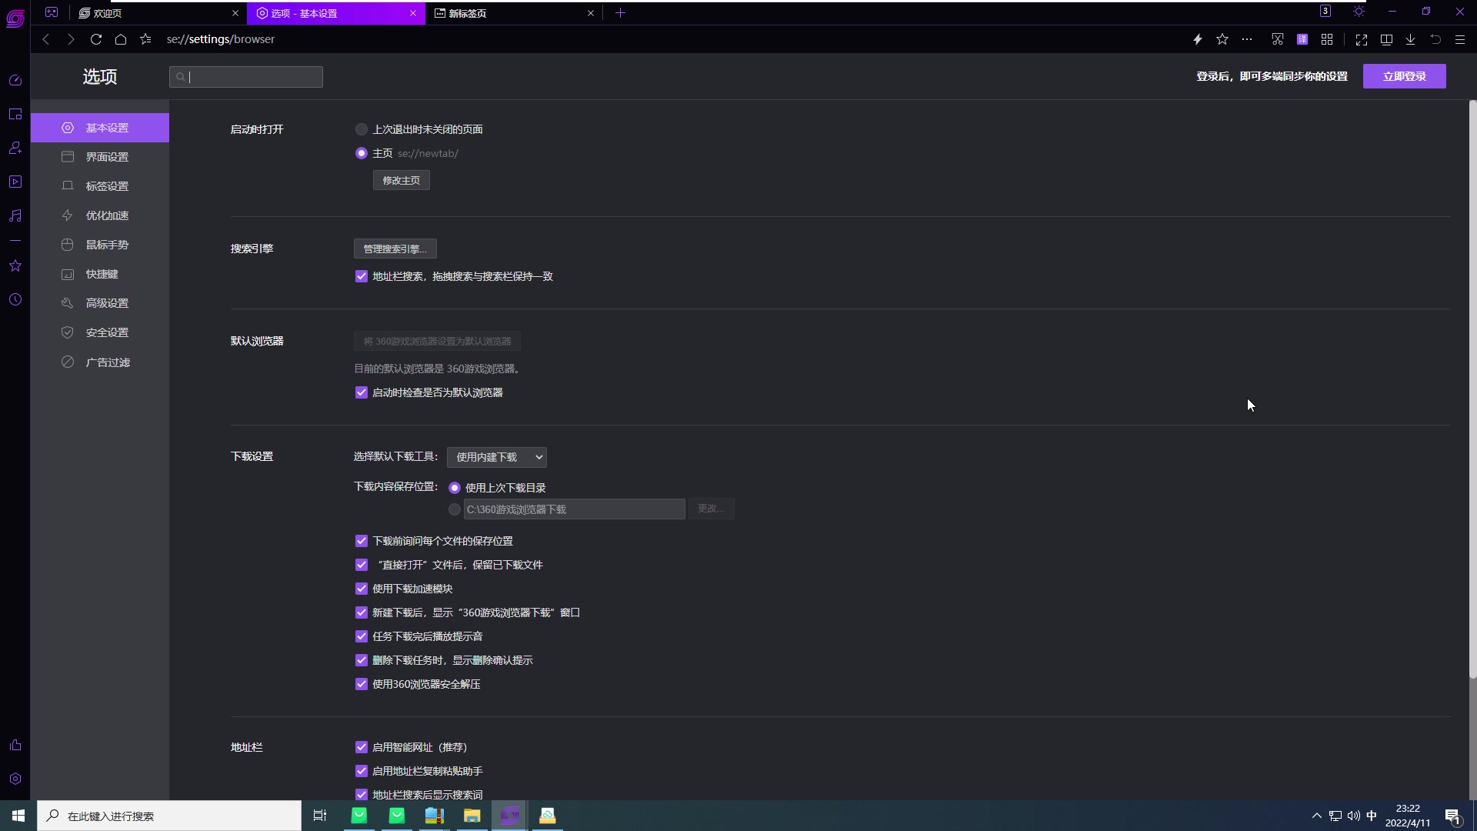
Task: Click the star bookmark icon in address bar
Action: click(1222, 39)
